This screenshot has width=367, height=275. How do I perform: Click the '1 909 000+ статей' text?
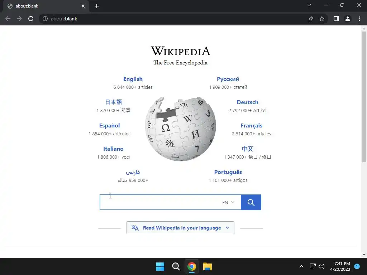click(228, 87)
